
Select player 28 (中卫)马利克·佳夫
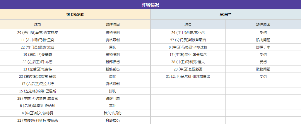pos(188,62)
